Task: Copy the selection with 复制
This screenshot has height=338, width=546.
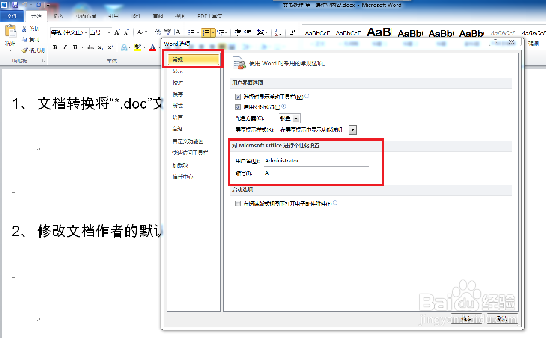Action: coord(30,39)
